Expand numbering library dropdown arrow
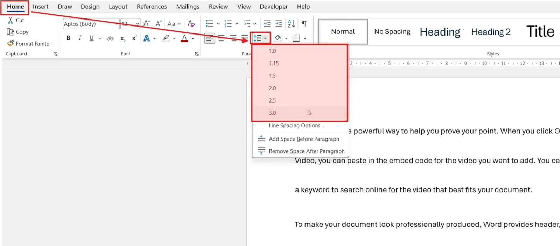Viewport: 560px width, 246px height. point(237,24)
